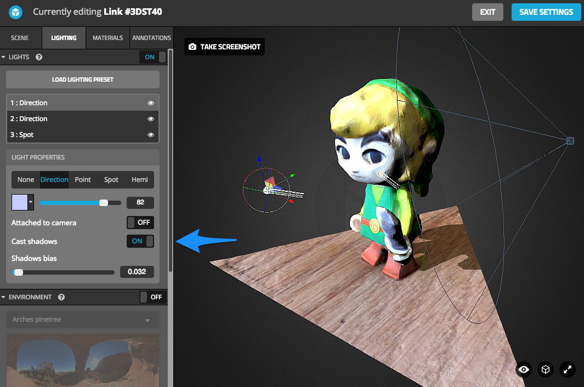
Task: Click the Save Settings button
Action: point(546,12)
